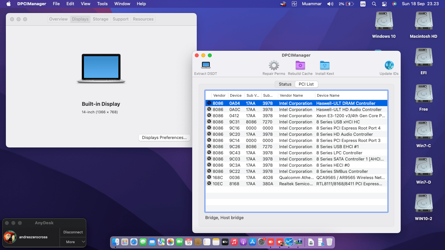Sort by the Device Name column header
This screenshot has width=445, height=250.
click(351, 95)
